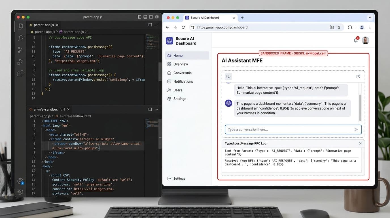The height and width of the screenshot is (218, 390).
Task: Open the Chrome three-dot menu
Action: coord(370,27)
